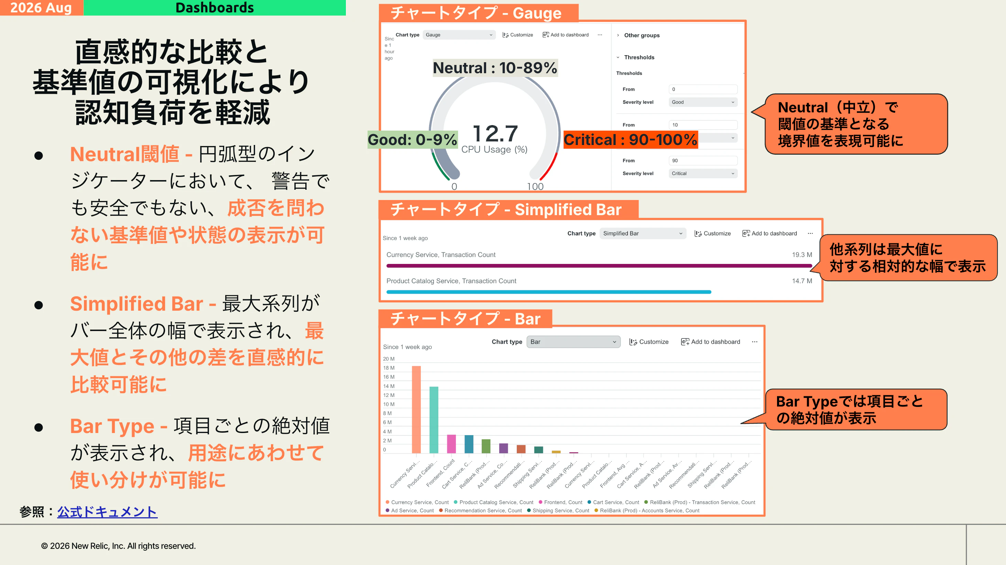Open the 公式ドキュメント reference link
Screen dimensions: 1006x565
[x=107, y=511]
